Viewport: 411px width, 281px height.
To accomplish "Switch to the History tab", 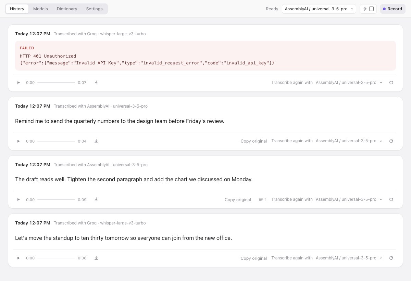I will coord(17,9).
